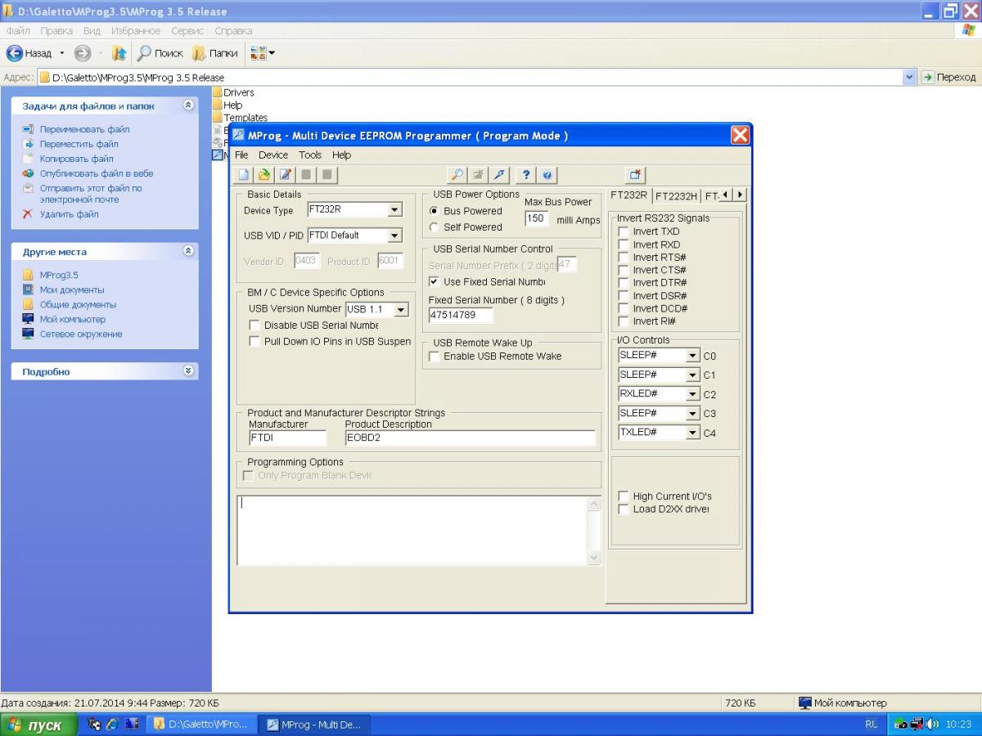Screen dimensions: 982x736
Task: Tick the High Current I/O's checkbox
Action: coord(624,496)
